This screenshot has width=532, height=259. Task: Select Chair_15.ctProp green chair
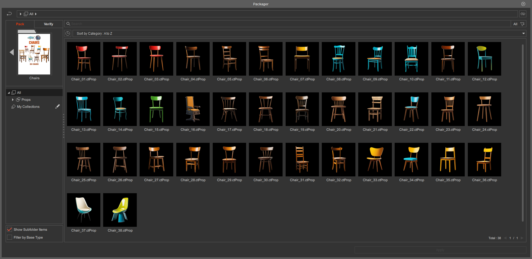(x=156, y=109)
